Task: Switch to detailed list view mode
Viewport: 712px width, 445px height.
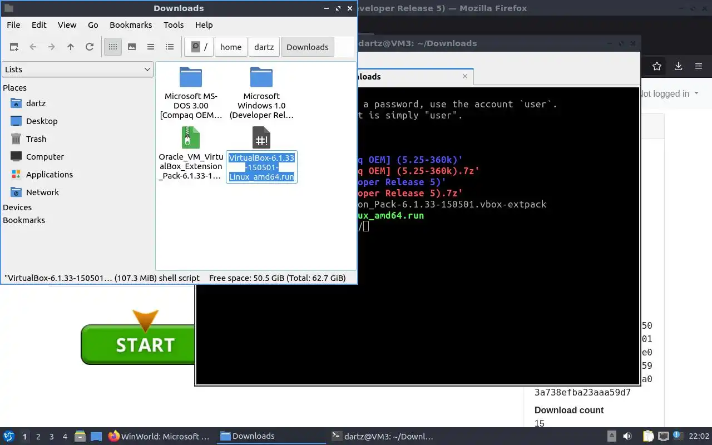Action: point(170,47)
